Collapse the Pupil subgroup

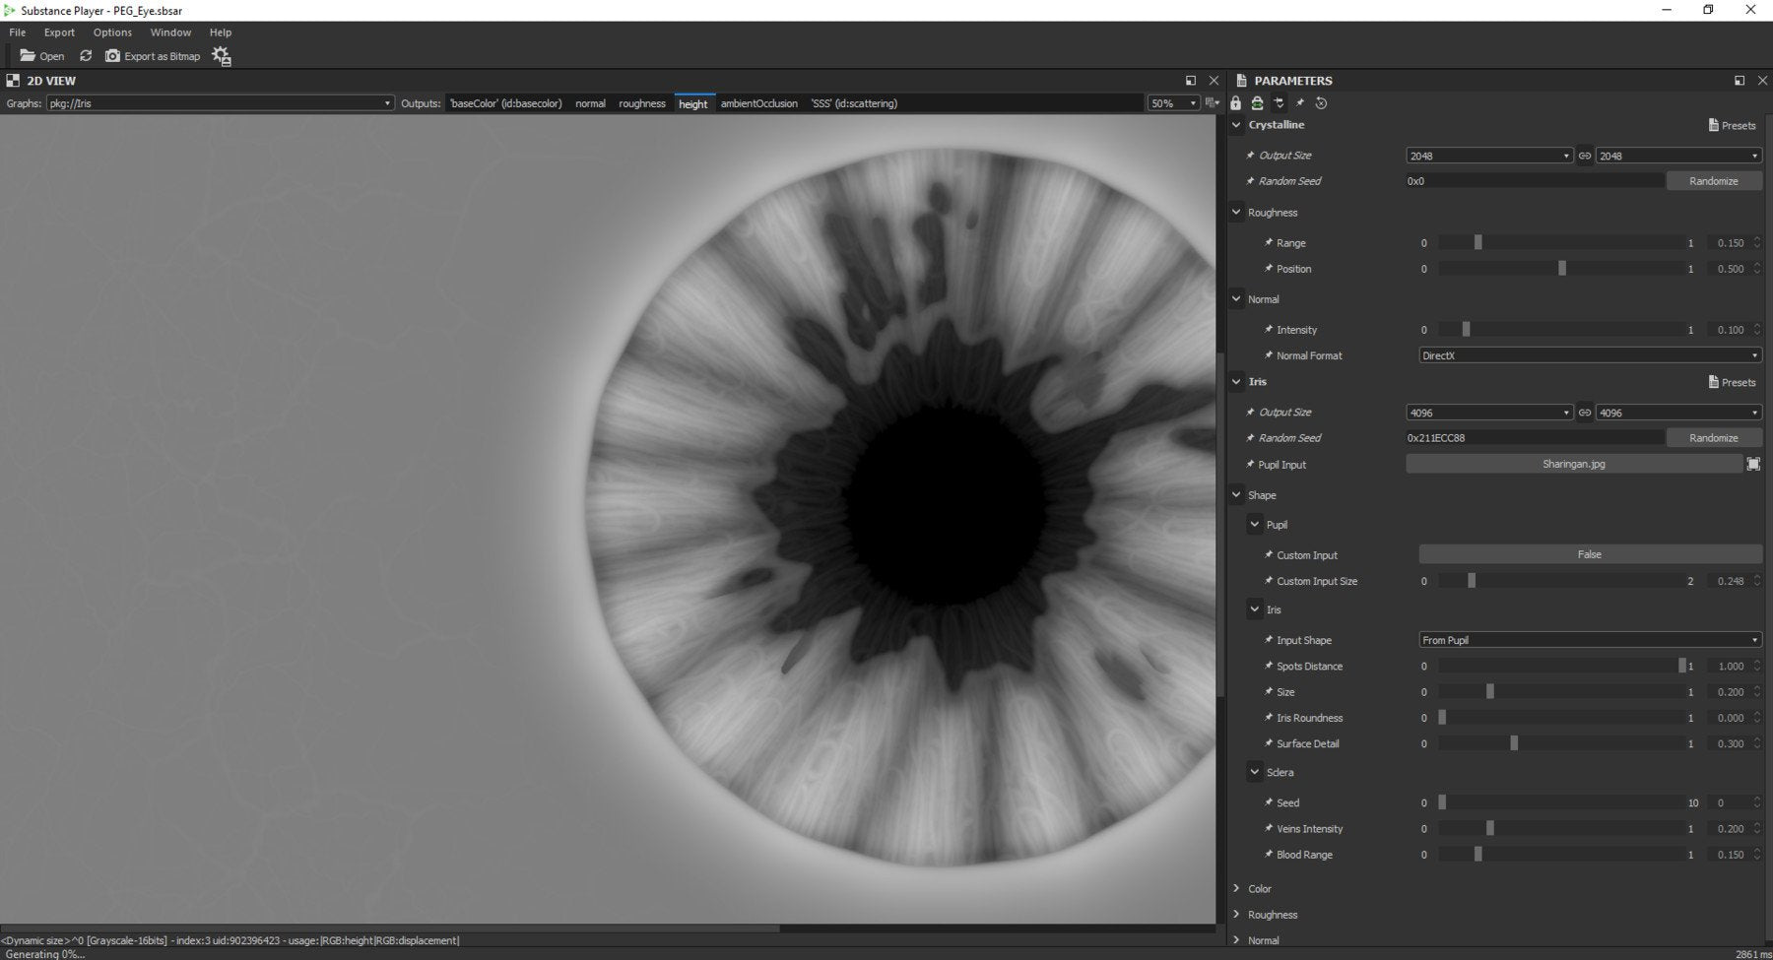click(x=1255, y=524)
